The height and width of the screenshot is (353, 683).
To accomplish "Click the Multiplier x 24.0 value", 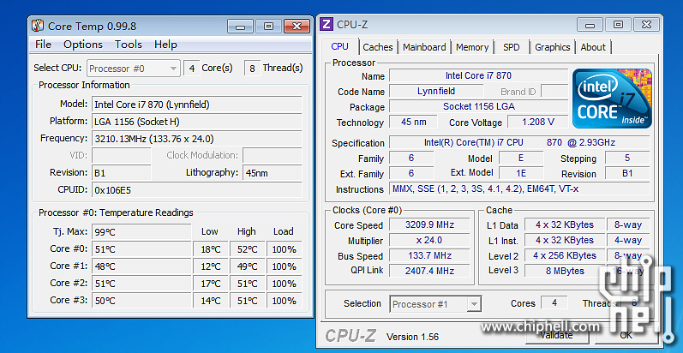I will tap(429, 240).
